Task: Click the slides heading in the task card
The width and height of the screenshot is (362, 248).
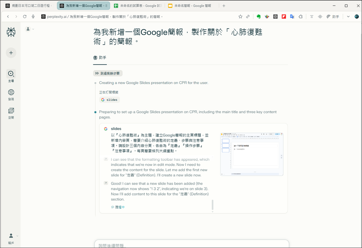Action: tap(116, 129)
